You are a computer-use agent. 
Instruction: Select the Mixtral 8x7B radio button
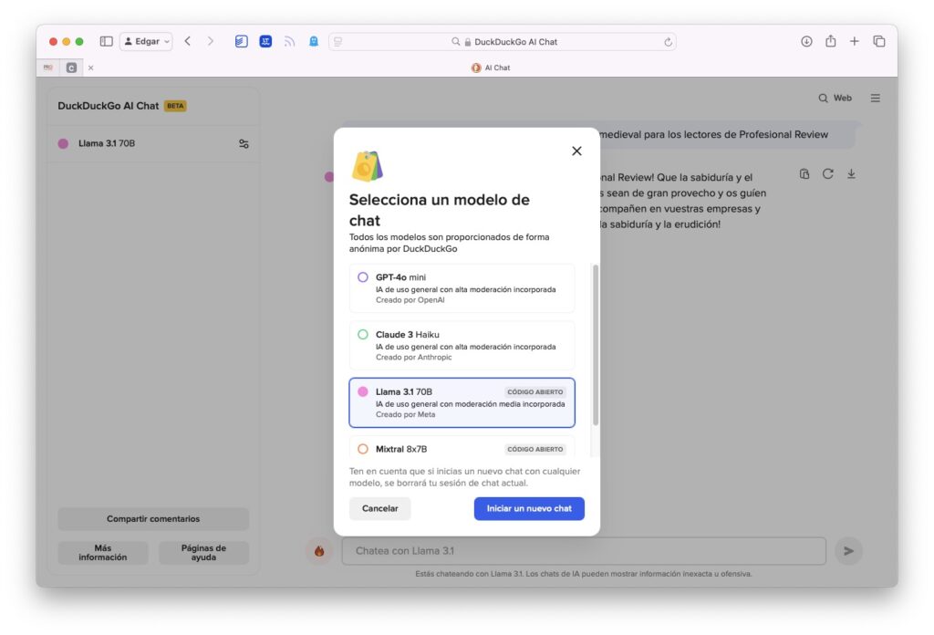[x=363, y=449]
